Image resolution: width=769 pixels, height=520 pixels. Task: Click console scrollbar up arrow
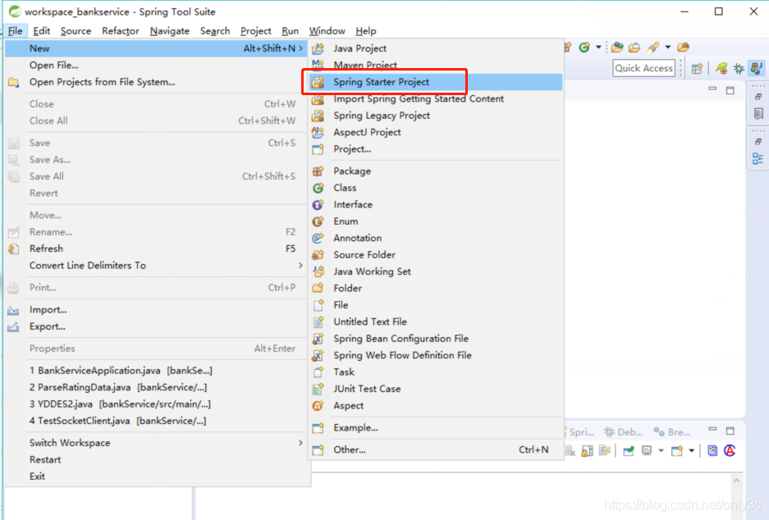[x=736, y=481]
